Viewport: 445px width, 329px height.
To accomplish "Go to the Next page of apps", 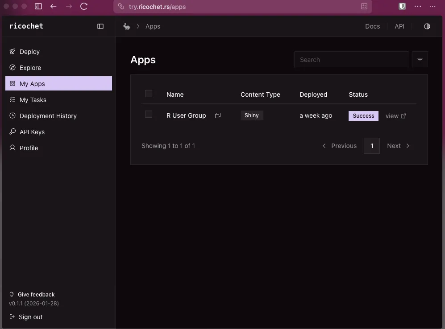I will (398, 146).
